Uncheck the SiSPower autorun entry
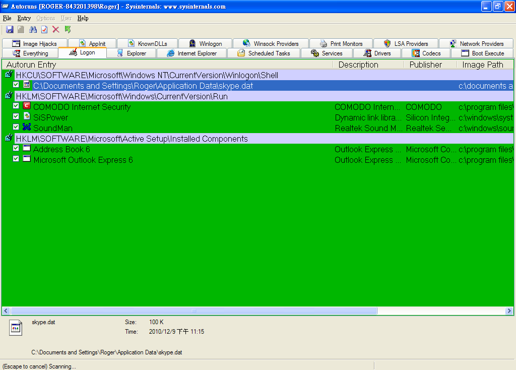Image resolution: width=516 pixels, height=370 pixels. [x=16, y=116]
